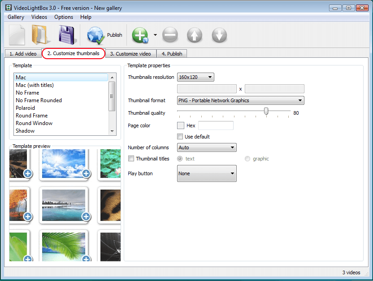
Task: Toggle the Use default checkbox
Action: point(180,136)
